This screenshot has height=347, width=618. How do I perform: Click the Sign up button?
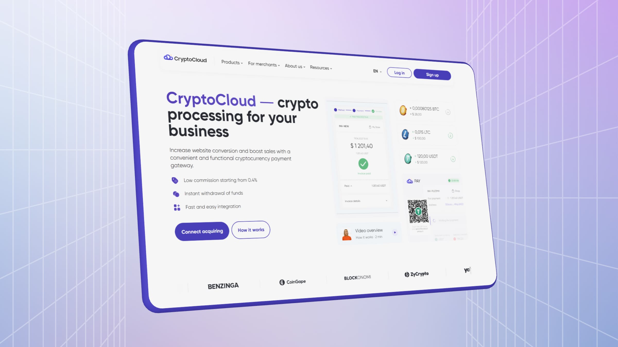[x=432, y=74]
